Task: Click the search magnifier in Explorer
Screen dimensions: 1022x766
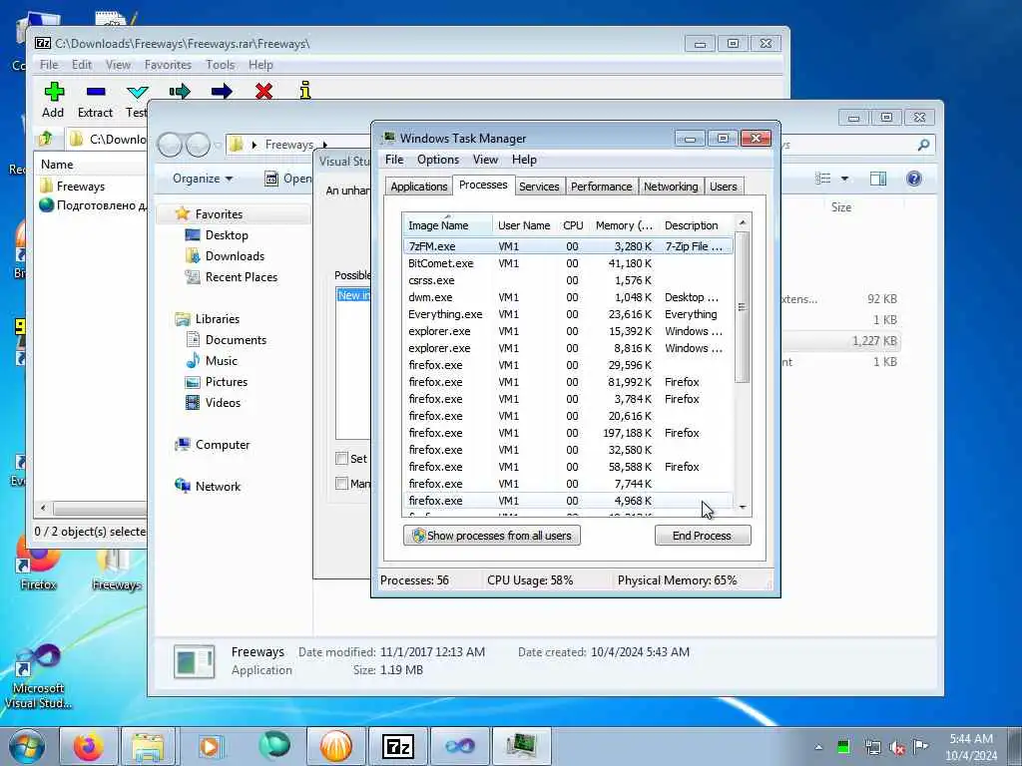Action: coord(923,145)
